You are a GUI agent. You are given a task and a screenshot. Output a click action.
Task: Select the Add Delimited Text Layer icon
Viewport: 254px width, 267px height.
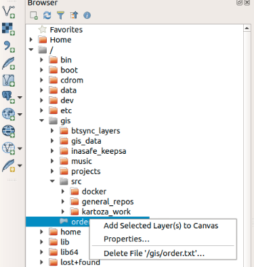click(9, 47)
